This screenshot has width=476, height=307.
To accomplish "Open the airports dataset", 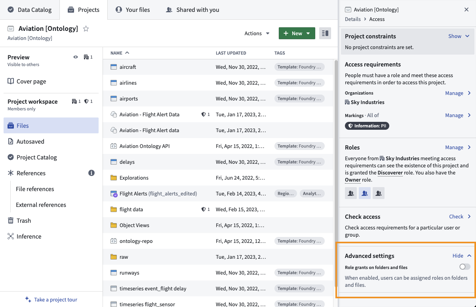I will pyautogui.click(x=129, y=99).
